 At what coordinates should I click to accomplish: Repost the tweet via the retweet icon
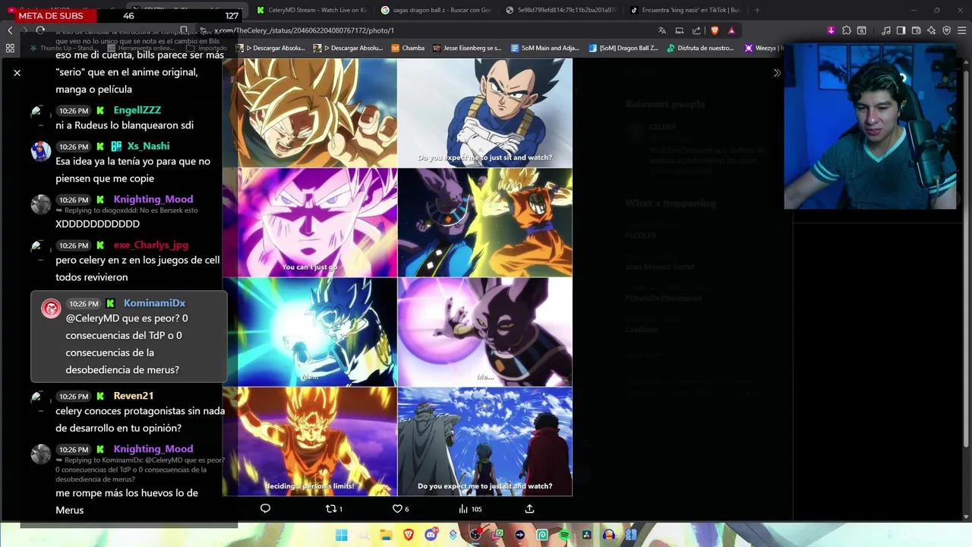(x=330, y=509)
